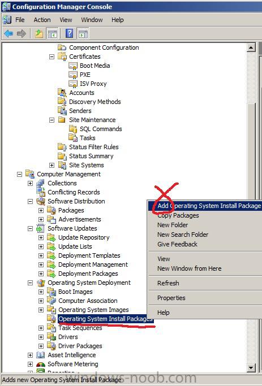
Task: Select the Asset Intelligence book icon
Action: pyautogui.click(x=40, y=355)
